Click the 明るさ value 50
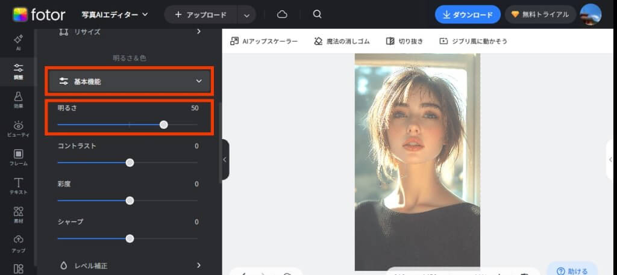The height and width of the screenshot is (275, 617). tap(195, 108)
